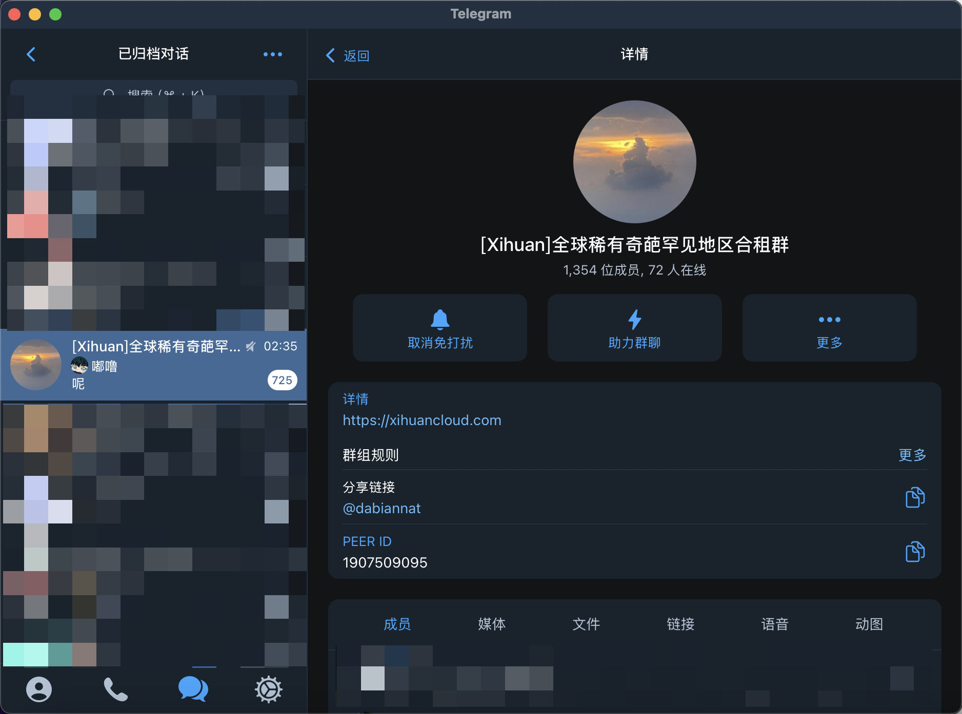Click the 返回 back link
The width and height of the screenshot is (962, 714).
coord(348,55)
